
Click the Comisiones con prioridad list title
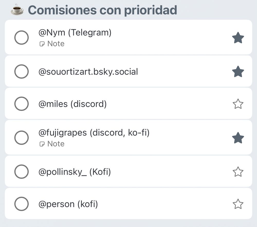102,10
